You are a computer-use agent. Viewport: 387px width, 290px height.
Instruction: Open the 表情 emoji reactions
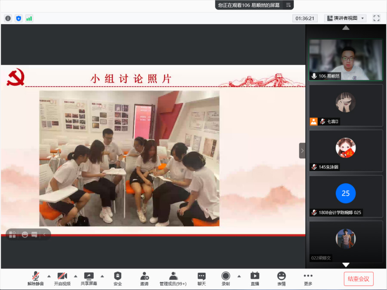click(x=281, y=278)
